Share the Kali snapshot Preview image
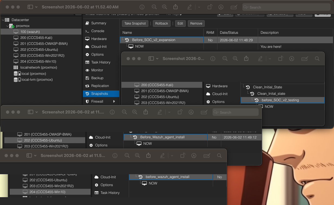Image resolution: width=334 pixels, height=205 pixels. point(246,58)
